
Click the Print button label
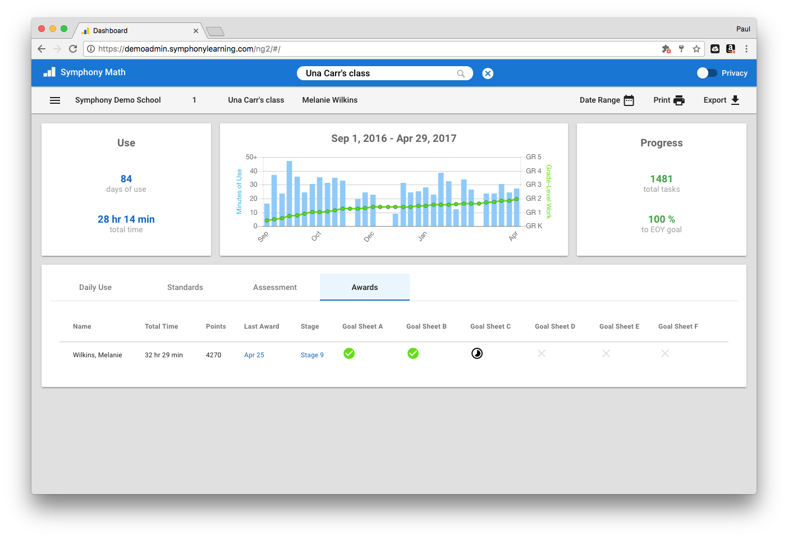pyautogui.click(x=662, y=100)
